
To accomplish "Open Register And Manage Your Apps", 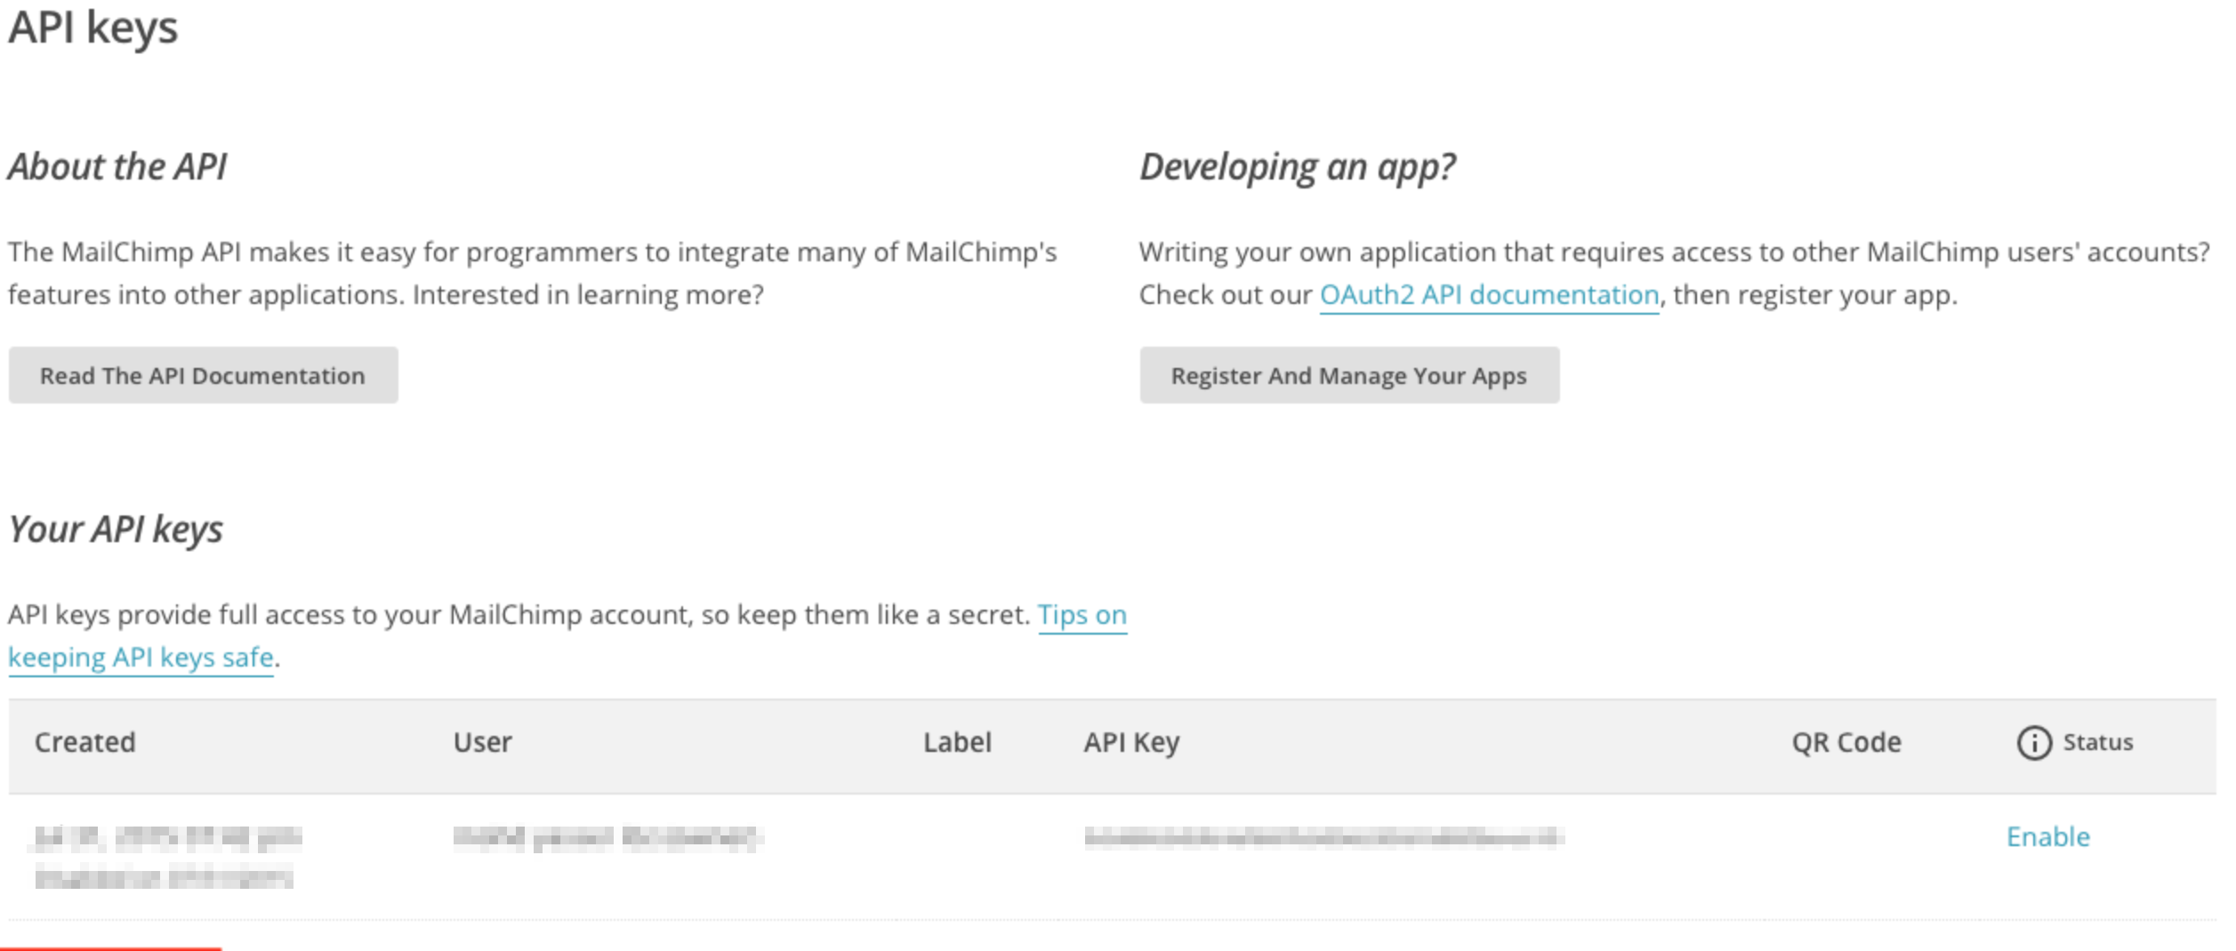I will point(1349,375).
